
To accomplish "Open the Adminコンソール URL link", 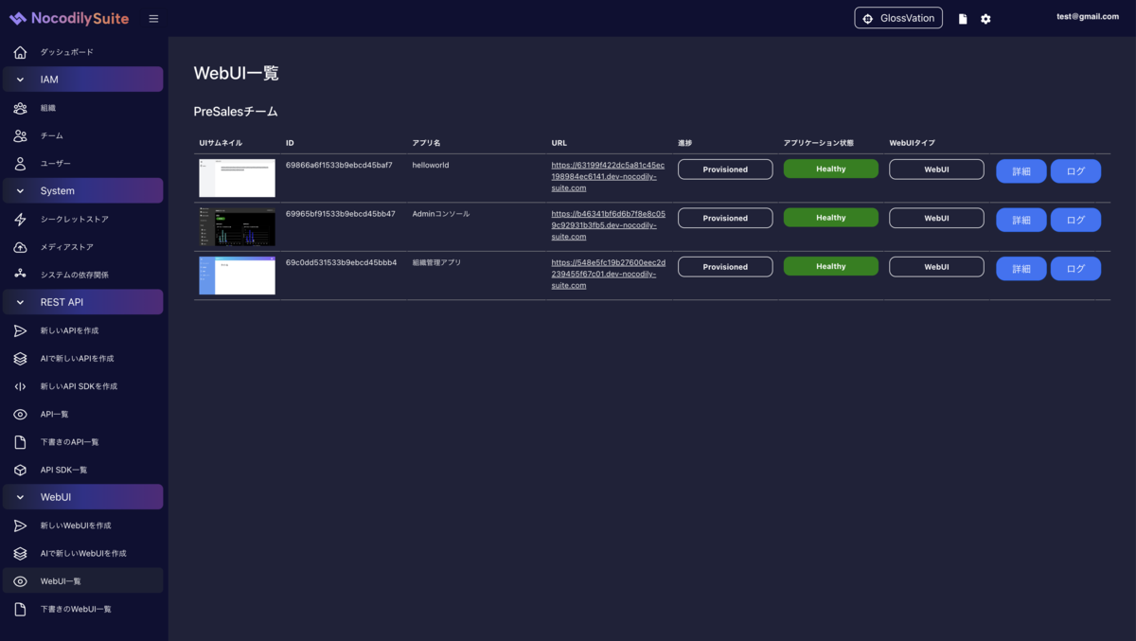I will (x=608, y=225).
